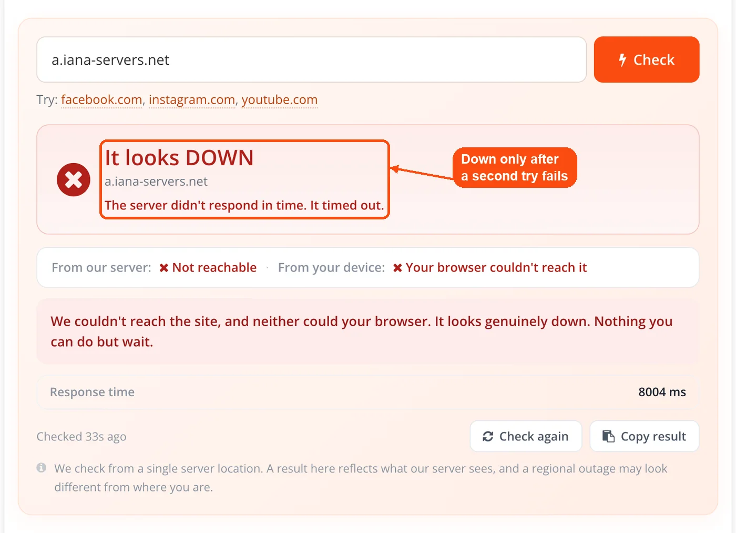Click the red X next to Not reachable
This screenshot has height=533, width=736.
pyautogui.click(x=164, y=268)
